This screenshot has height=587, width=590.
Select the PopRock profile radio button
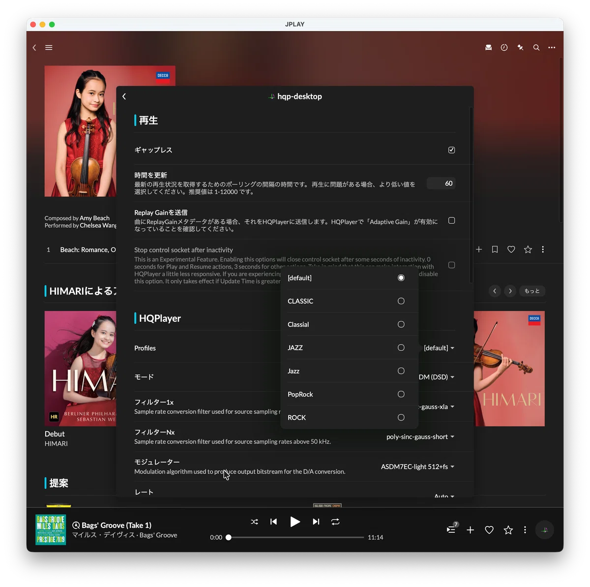coord(401,394)
